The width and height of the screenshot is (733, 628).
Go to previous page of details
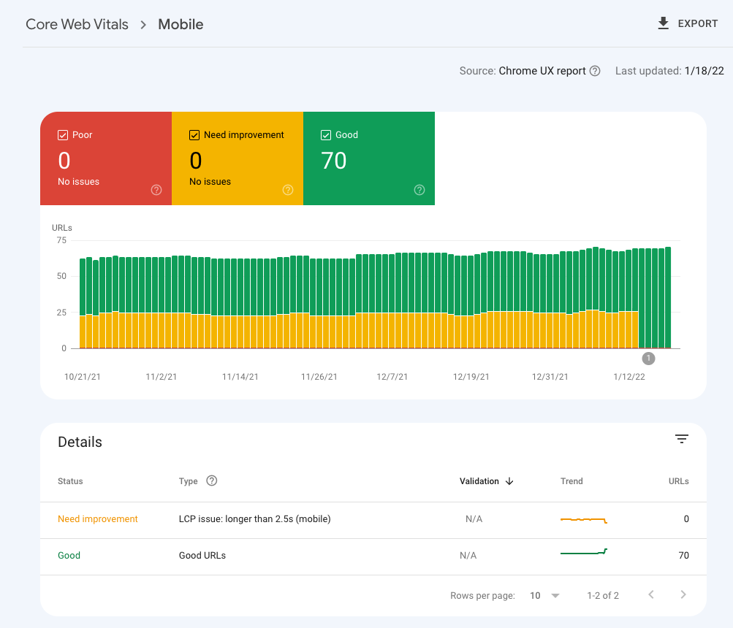(651, 595)
